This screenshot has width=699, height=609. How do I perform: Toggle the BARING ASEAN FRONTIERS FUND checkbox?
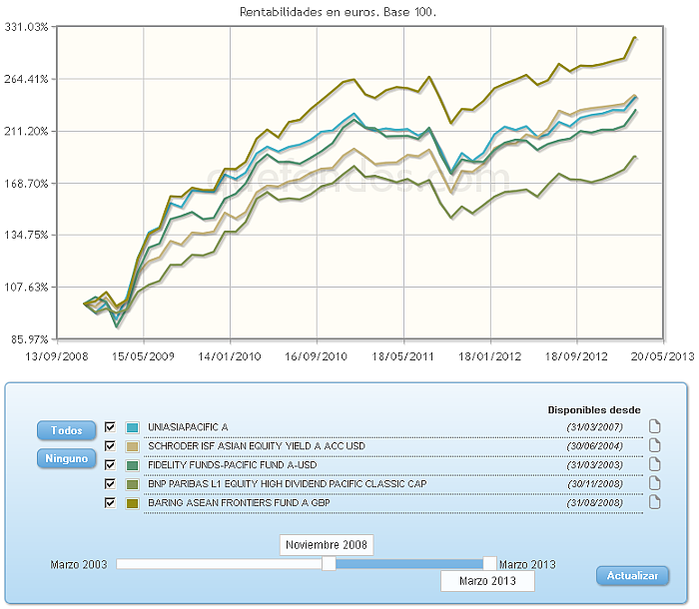pyautogui.click(x=110, y=503)
